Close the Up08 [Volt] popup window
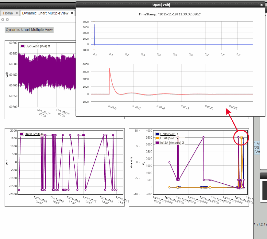This screenshot has height=239, width=267. click(x=261, y=5)
